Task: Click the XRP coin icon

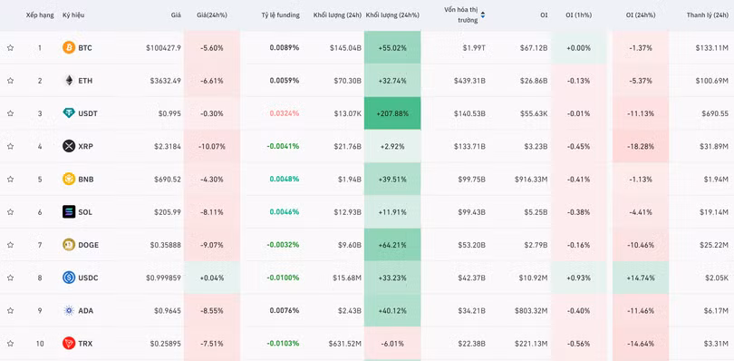Action: 69,146
